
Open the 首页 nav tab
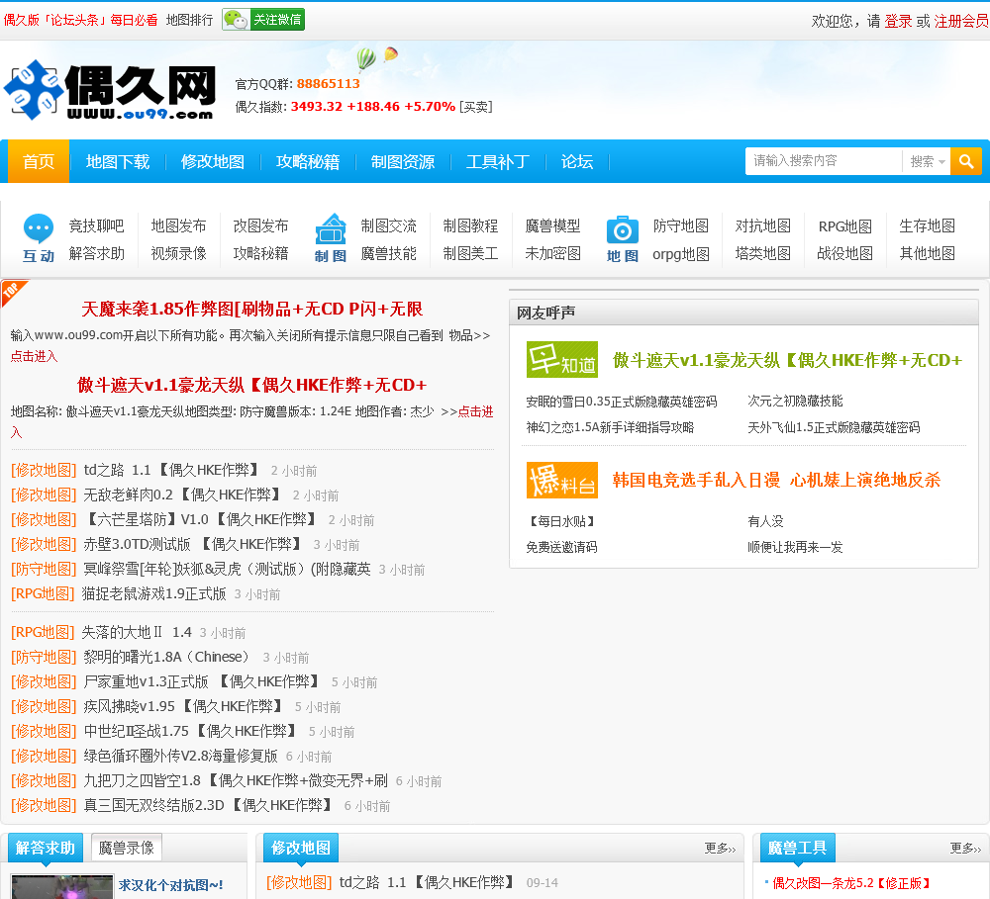pyautogui.click(x=39, y=161)
